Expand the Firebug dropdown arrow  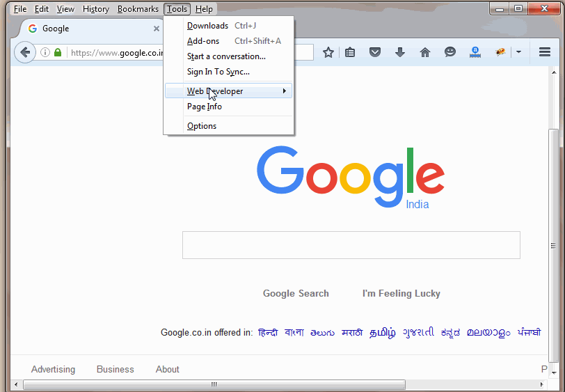[x=518, y=52]
